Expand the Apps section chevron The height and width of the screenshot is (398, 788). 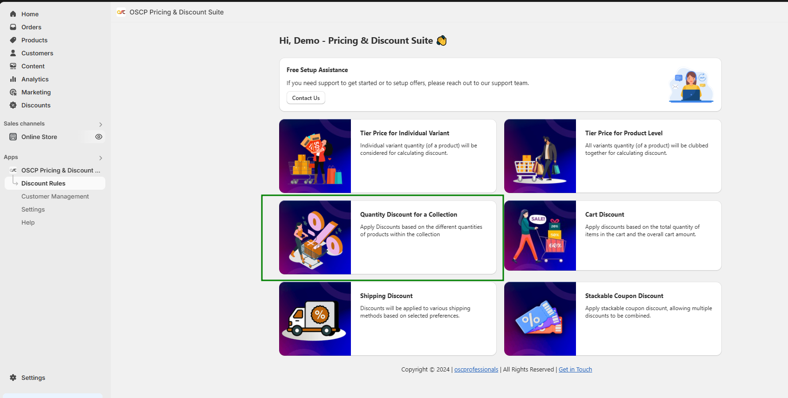coord(101,158)
